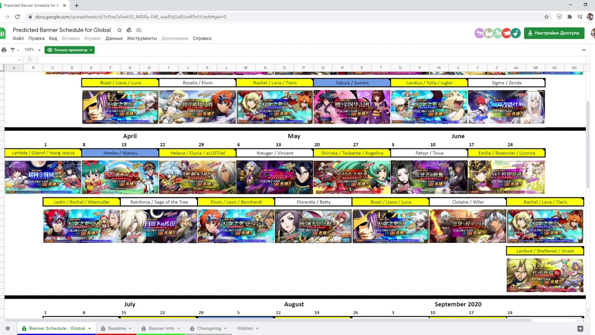Click the teal anonymous viewer avatar

pos(516,33)
